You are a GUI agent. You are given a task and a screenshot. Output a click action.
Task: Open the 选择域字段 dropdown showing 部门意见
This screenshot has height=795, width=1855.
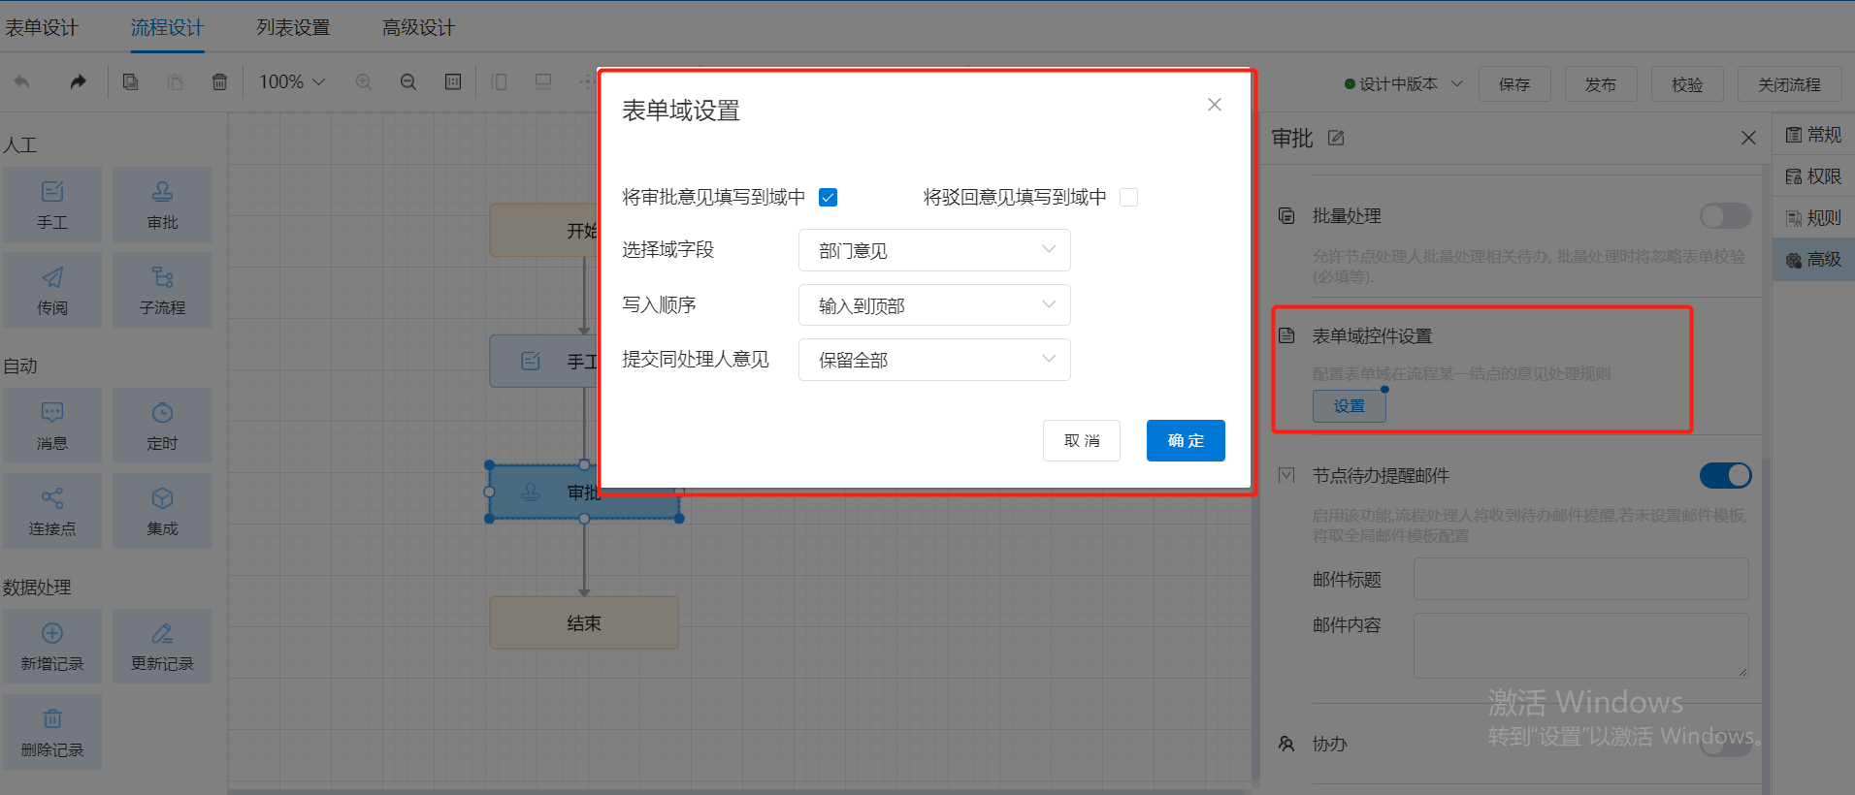click(934, 250)
